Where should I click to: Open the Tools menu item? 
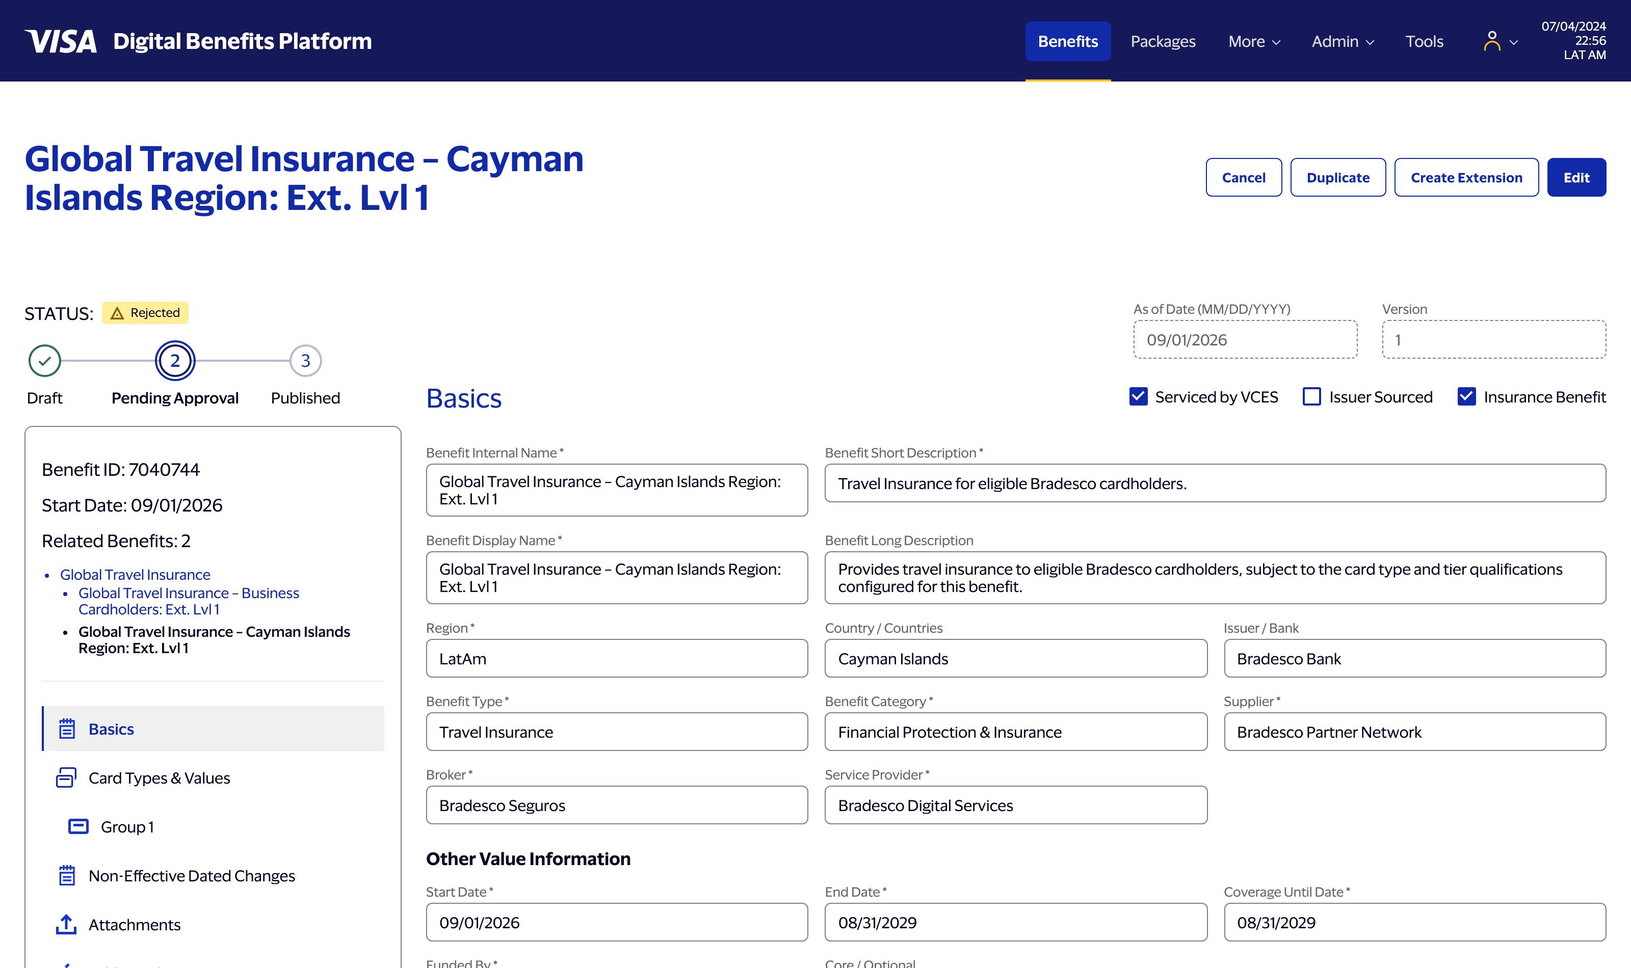point(1424,41)
